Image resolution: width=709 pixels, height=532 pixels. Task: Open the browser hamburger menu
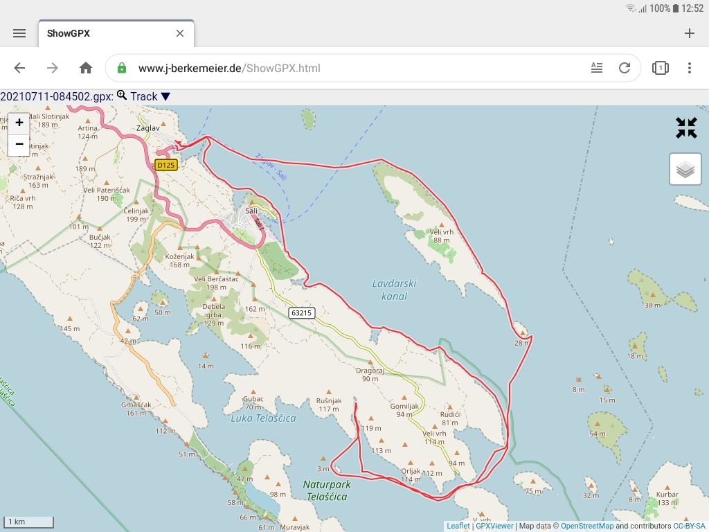coord(19,33)
